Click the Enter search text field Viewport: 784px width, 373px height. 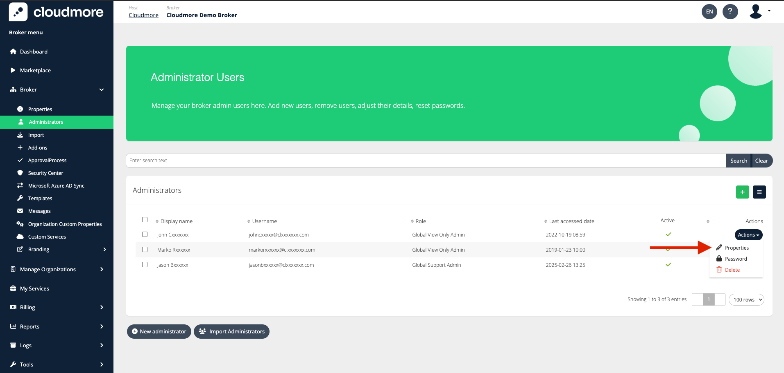point(425,161)
